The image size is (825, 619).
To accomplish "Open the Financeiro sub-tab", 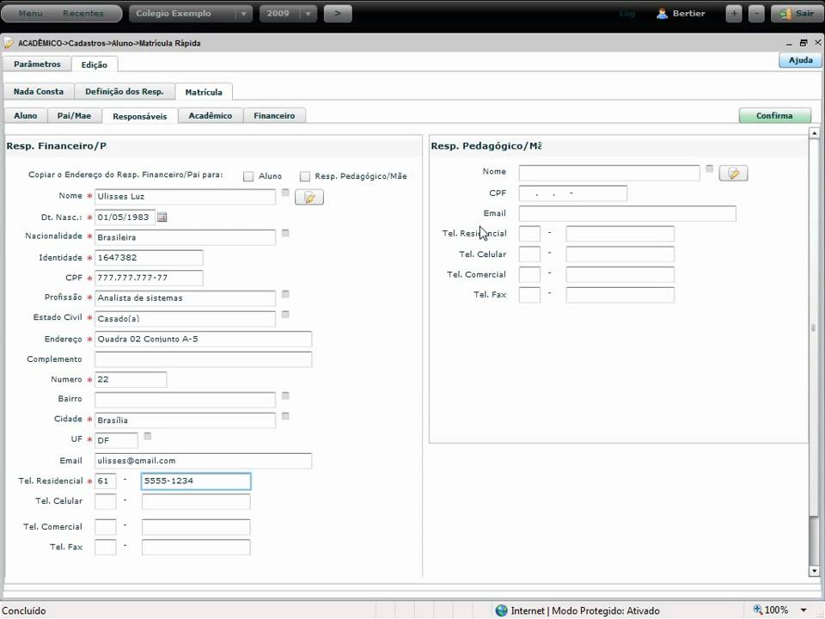I will pos(274,115).
